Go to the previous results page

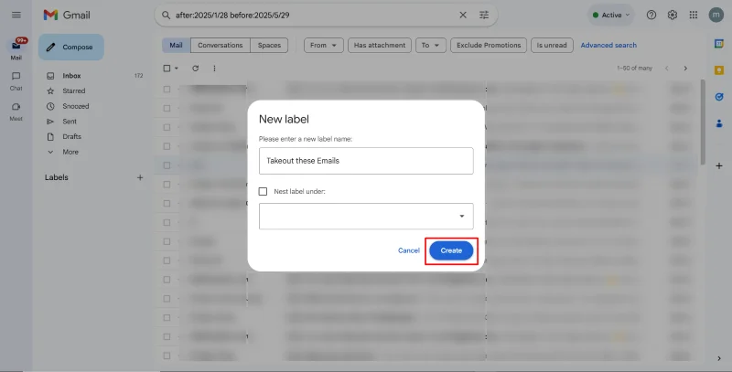pos(667,68)
